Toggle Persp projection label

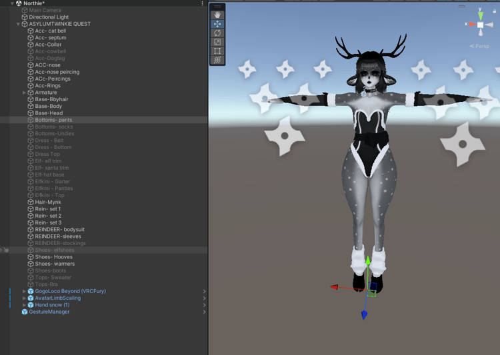[479, 46]
